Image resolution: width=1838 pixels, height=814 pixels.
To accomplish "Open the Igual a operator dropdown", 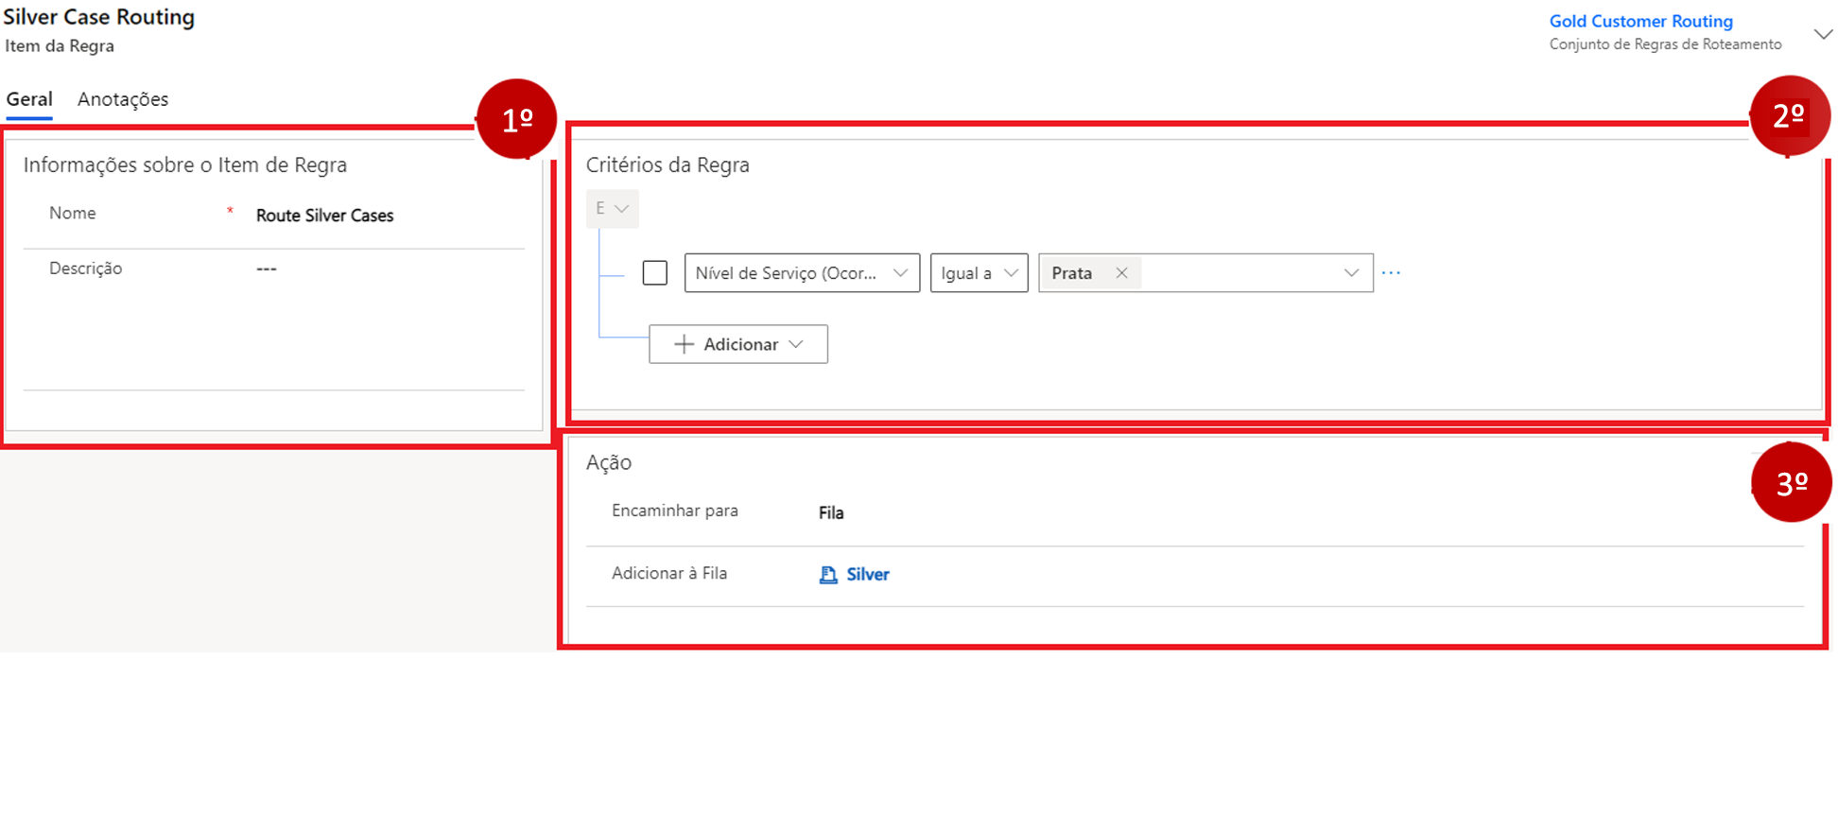I will [979, 273].
